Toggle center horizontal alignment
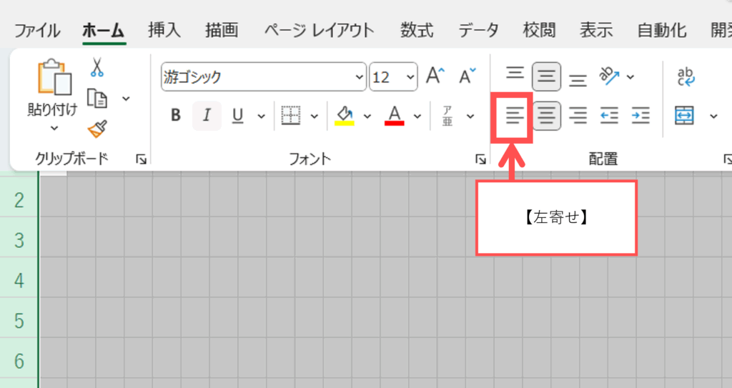Viewport: 732px width, 388px height. (x=547, y=116)
